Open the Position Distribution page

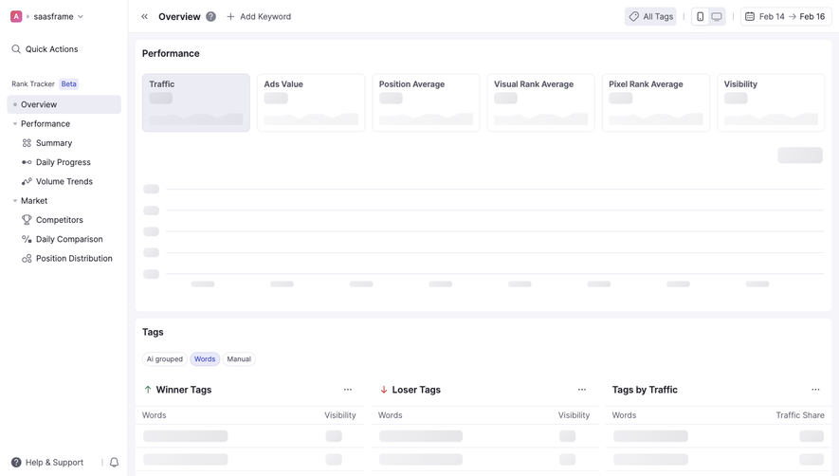click(67, 259)
